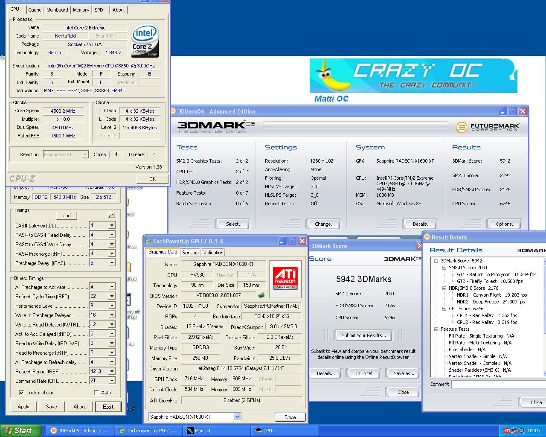
Task: Click the Save button in Memset
Action: click(x=52, y=407)
